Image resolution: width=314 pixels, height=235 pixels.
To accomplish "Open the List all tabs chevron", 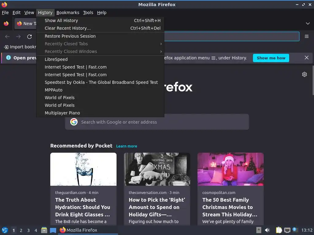I will (308, 24).
